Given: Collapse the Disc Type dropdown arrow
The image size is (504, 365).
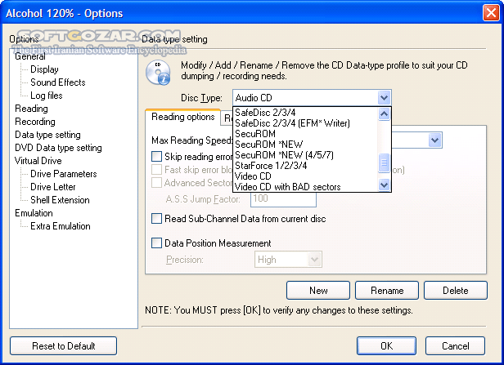Looking at the screenshot, I should click(385, 97).
